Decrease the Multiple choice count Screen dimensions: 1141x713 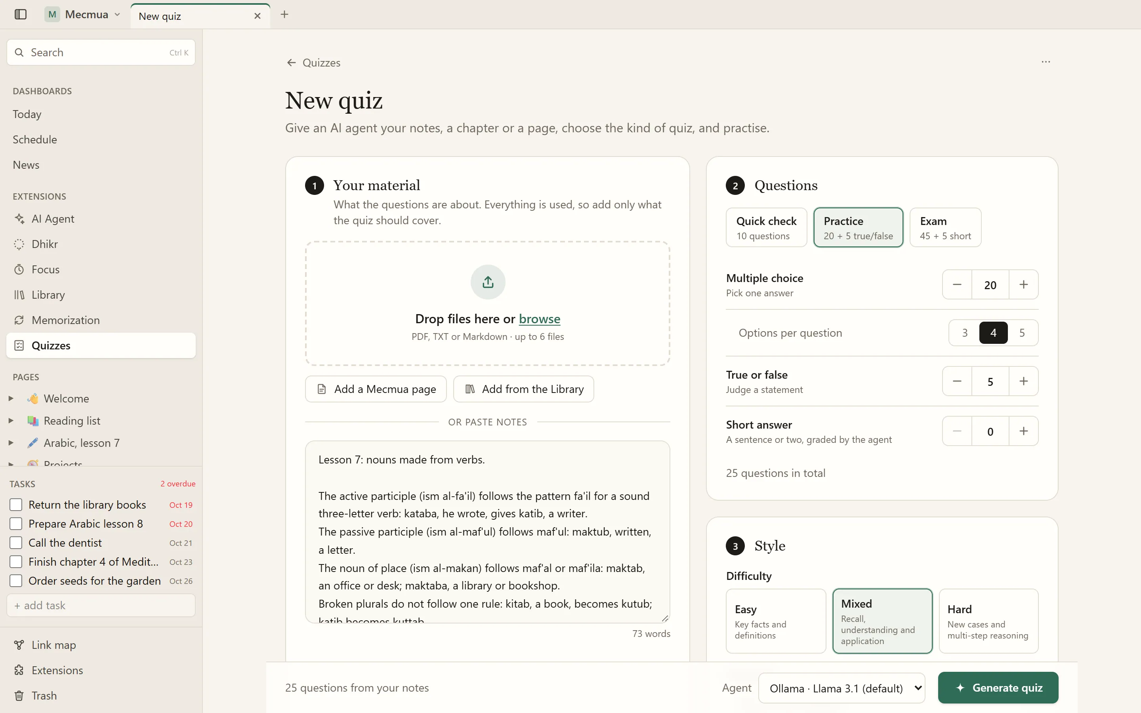tap(957, 284)
